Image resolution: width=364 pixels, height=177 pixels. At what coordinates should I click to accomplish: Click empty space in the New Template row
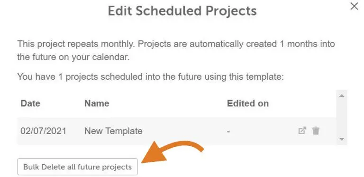[183, 131]
